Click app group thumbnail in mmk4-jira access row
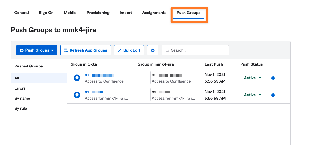 click(144, 95)
